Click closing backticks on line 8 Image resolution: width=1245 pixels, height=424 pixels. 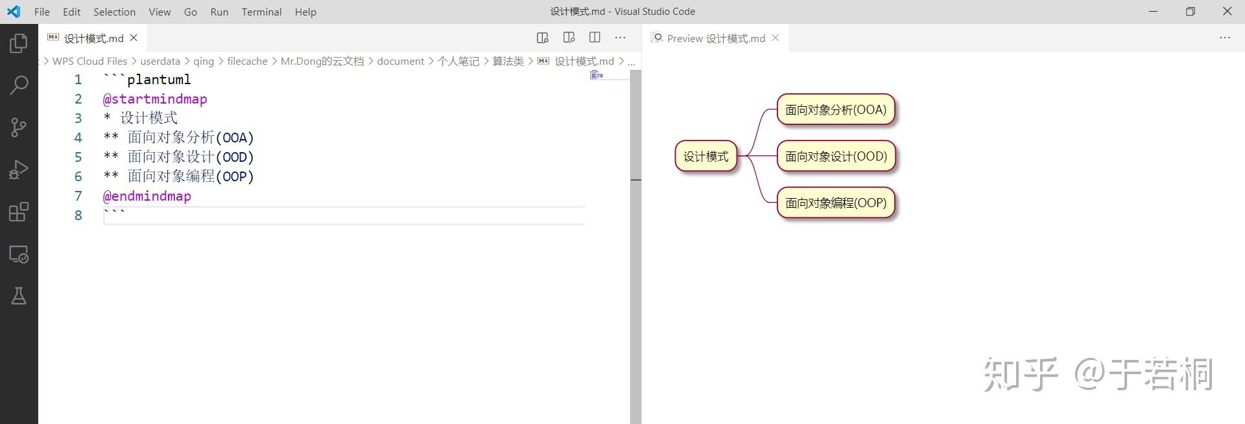click(x=114, y=212)
